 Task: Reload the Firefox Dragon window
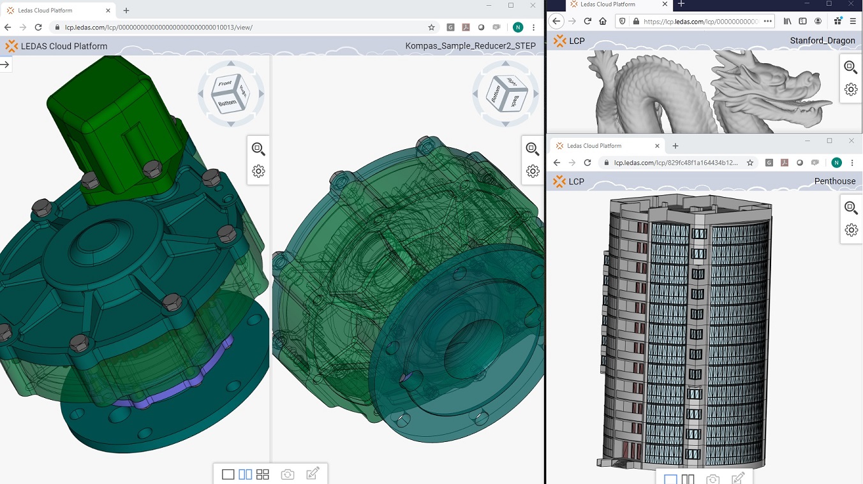point(587,21)
